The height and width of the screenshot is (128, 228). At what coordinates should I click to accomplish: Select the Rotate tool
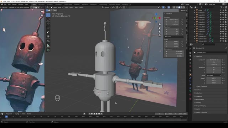pyautogui.click(x=48, y=28)
